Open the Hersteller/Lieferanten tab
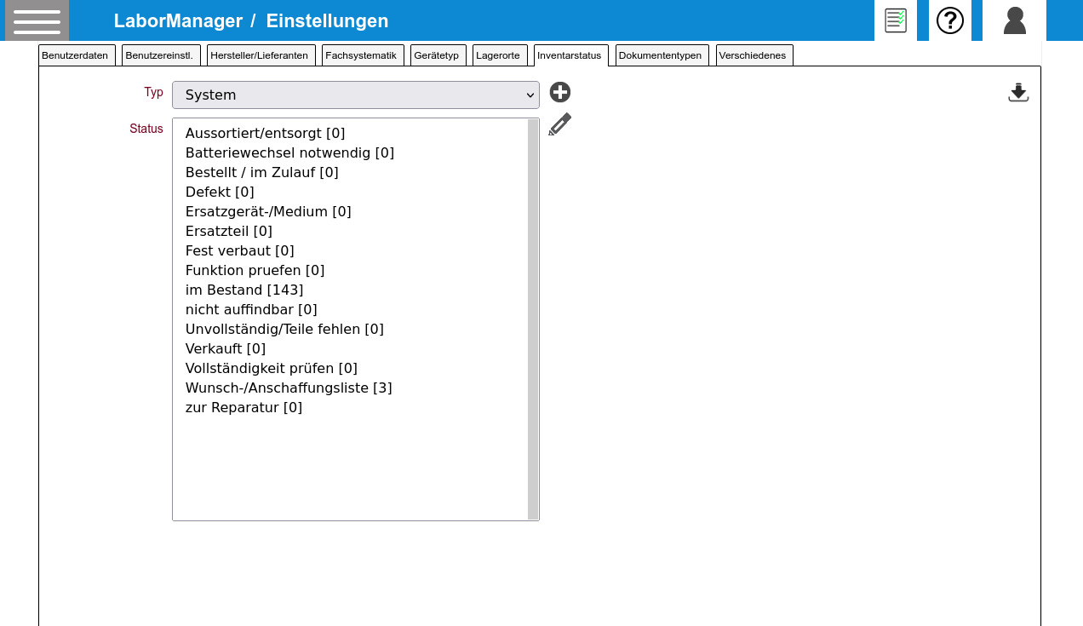Image resolution: width=1083 pixels, height=626 pixels. (261, 55)
